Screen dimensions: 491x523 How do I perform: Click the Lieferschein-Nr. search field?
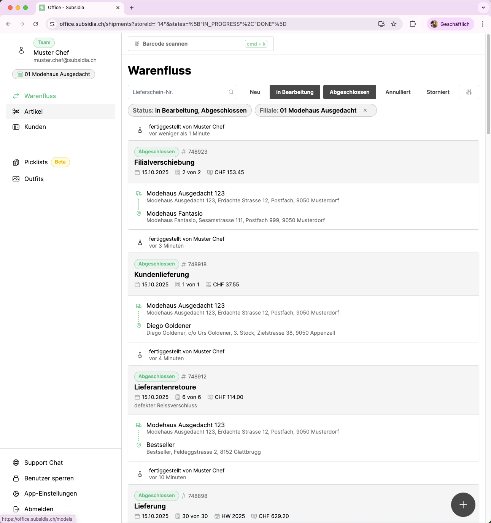[x=179, y=92]
